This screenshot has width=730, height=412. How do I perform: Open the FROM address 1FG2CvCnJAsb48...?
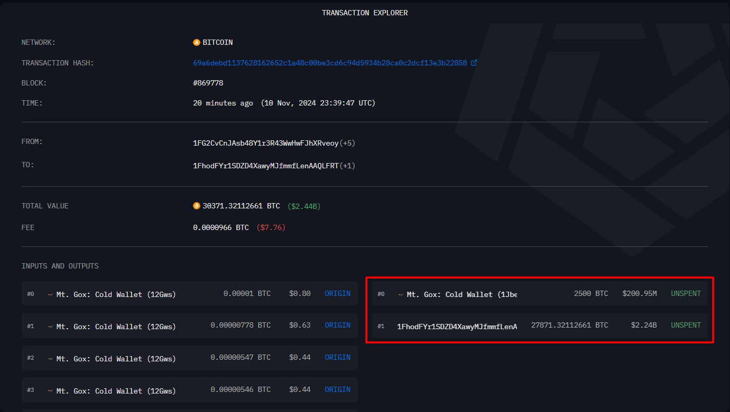(x=265, y=143)
